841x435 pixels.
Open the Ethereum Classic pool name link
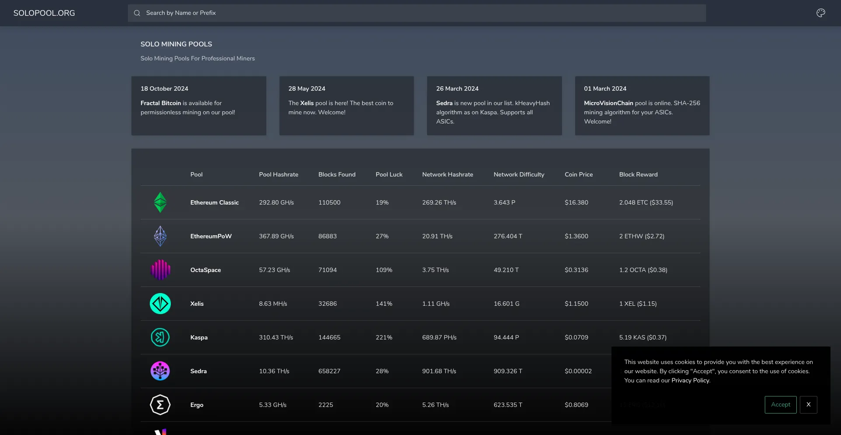[x=214, y=202]
